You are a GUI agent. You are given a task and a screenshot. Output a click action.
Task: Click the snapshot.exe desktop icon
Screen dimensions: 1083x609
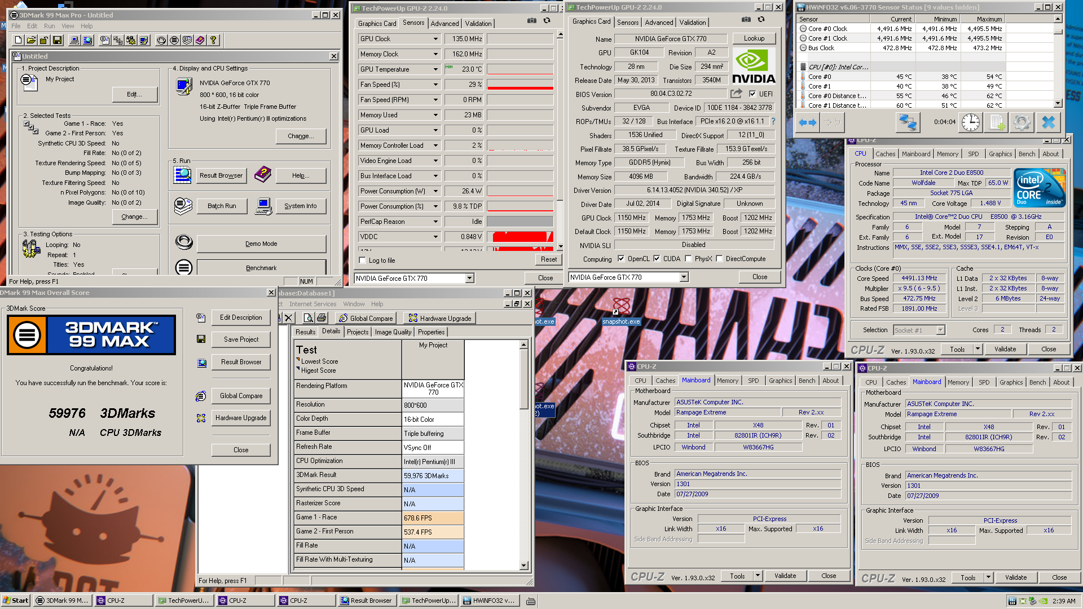pyautogui.click(x=621, y=311)
